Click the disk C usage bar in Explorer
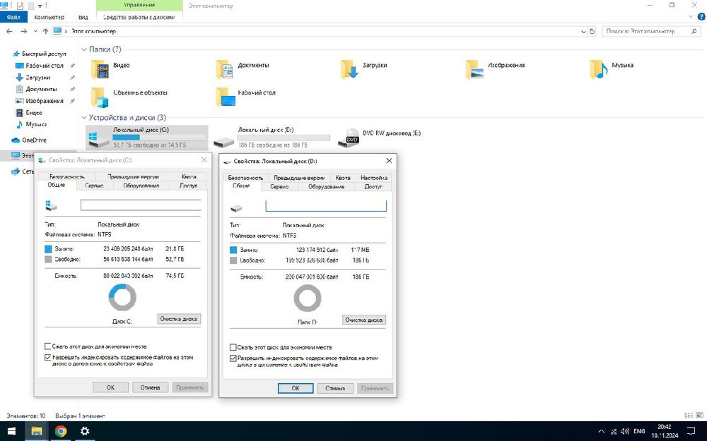Viewport: 707px width, 441px height. point(159,138)
